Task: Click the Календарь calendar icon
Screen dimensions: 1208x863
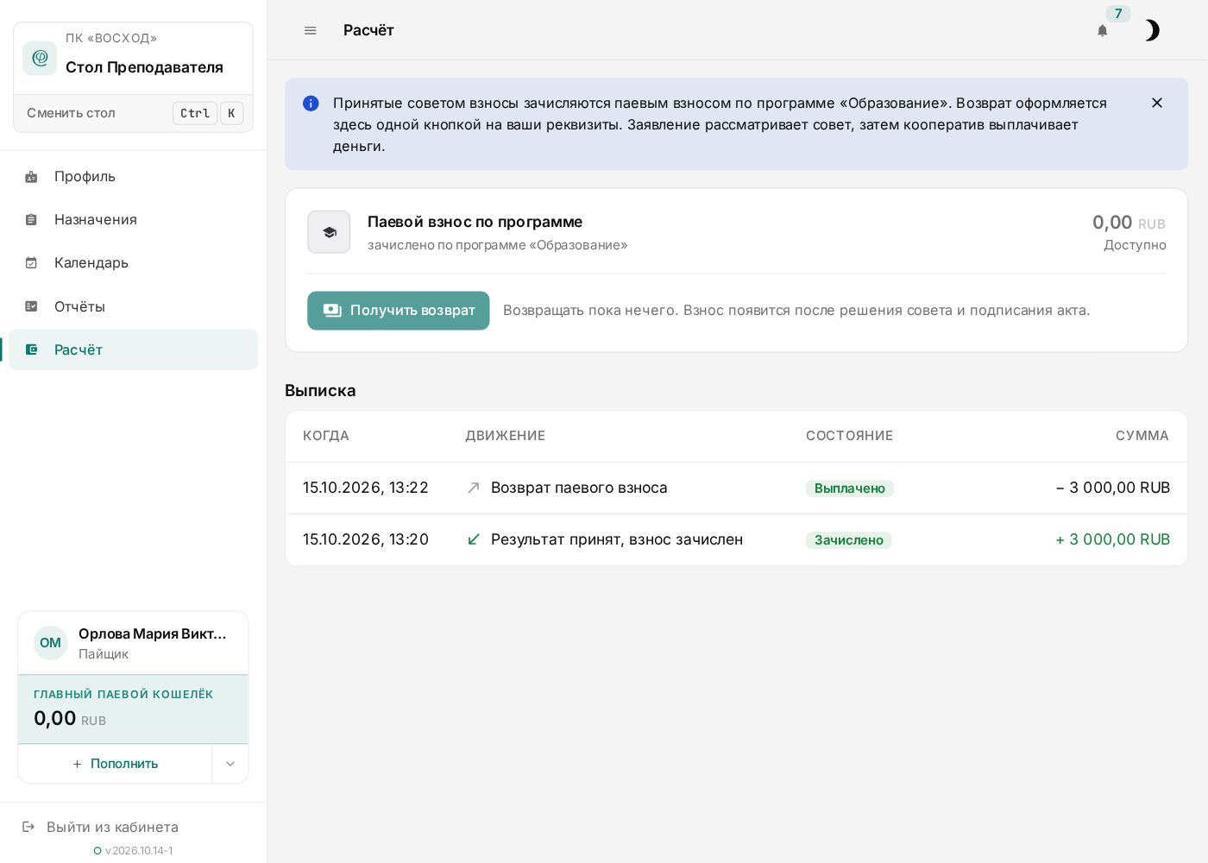Action: [x=31, y=263]
